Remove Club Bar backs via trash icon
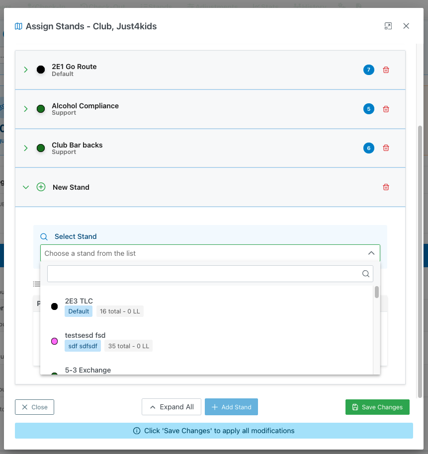The height and width of the screenshot is (454, 428). (386, 148)
